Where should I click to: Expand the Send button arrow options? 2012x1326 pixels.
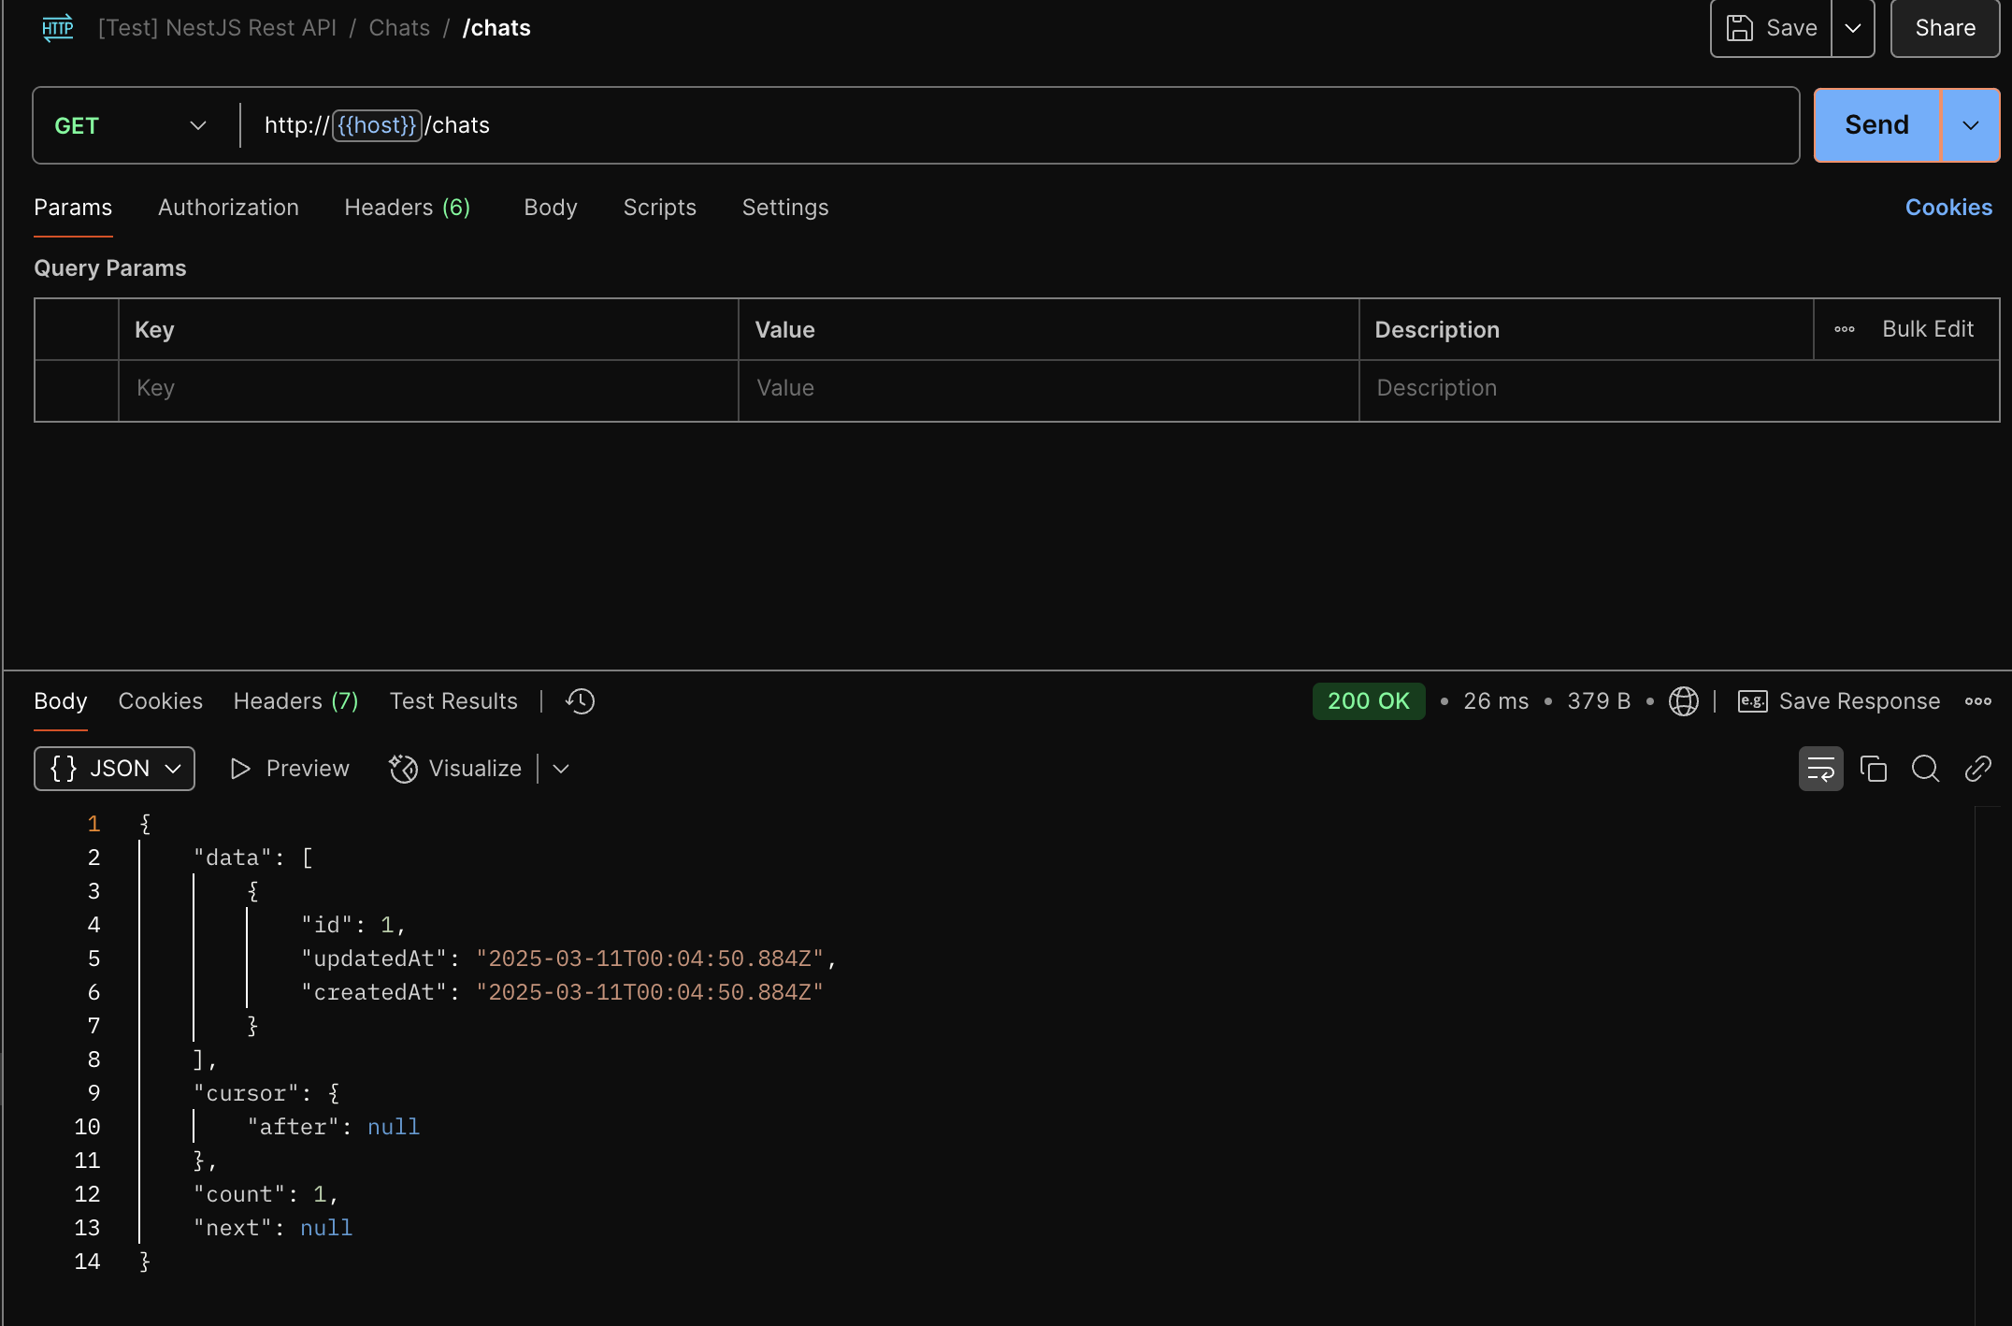point(1970,125)
